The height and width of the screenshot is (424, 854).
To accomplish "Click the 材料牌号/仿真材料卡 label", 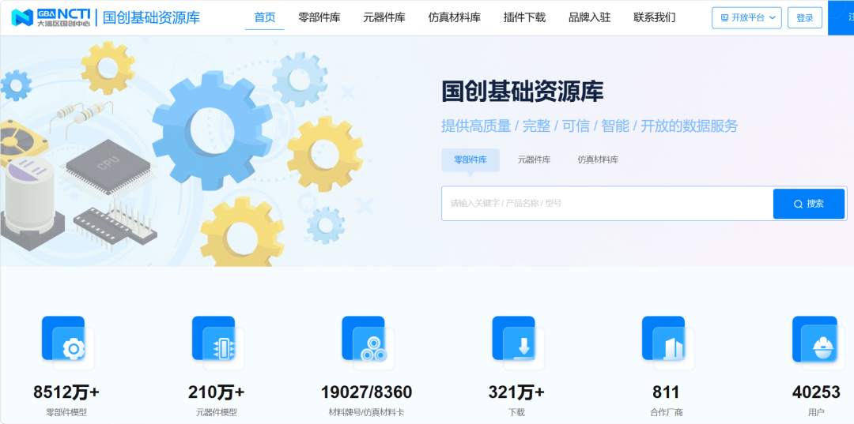I will pos(367,413).
